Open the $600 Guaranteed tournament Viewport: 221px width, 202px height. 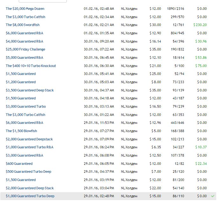(19, 164)
